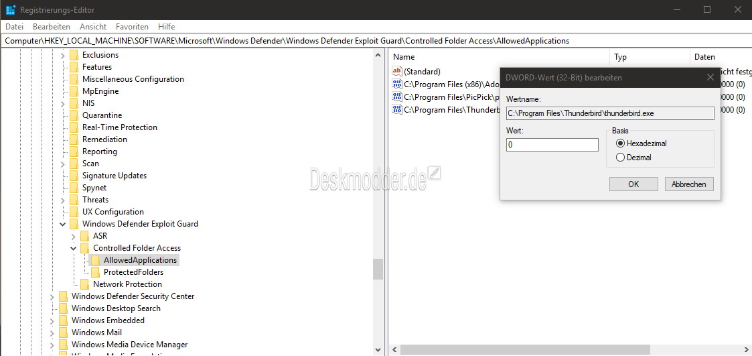Expand the ASR tree node
This screenshot has height=356, width=752.
[x=73, y=237]
